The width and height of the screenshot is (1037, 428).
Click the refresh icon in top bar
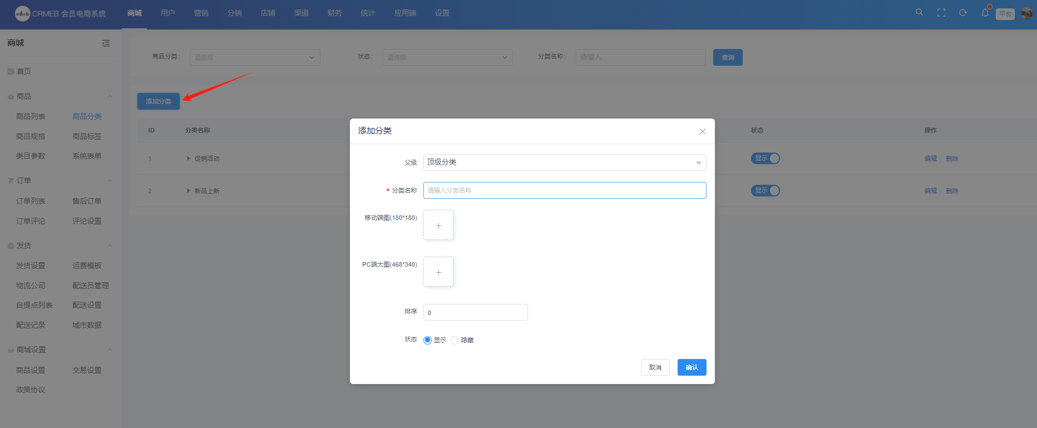pyautogui.click(x=963, y=13)
